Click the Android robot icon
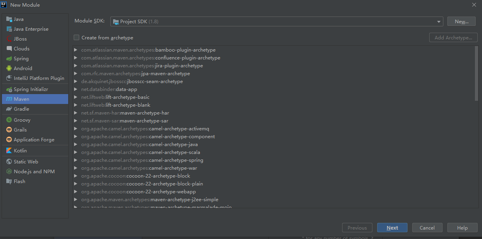 tap(9, 68)
